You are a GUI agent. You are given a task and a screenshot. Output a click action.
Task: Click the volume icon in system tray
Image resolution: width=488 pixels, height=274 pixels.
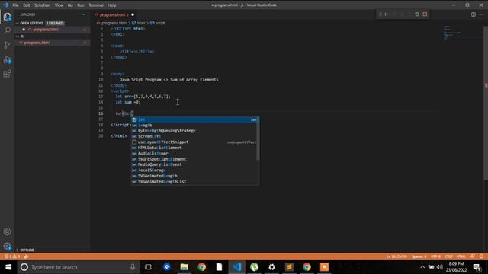tap(440, 267)
